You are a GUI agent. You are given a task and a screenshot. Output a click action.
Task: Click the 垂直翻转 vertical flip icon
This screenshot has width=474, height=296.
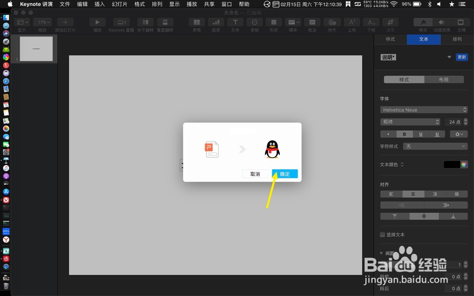point(165,22)
